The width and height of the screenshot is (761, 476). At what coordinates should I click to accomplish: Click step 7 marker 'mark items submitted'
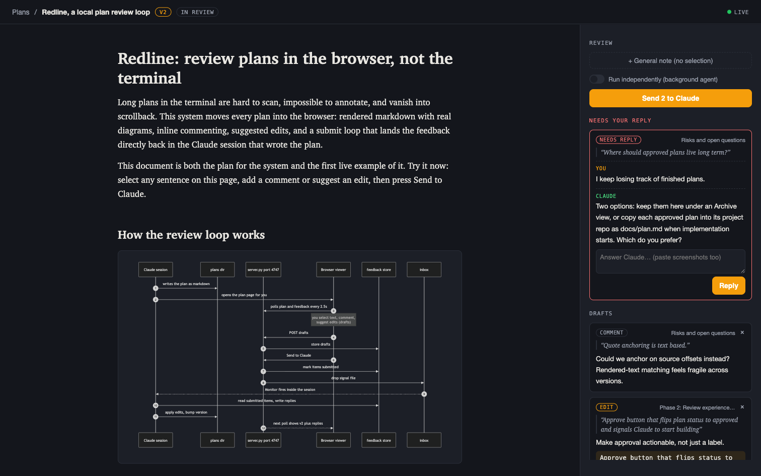pos(263,371)
